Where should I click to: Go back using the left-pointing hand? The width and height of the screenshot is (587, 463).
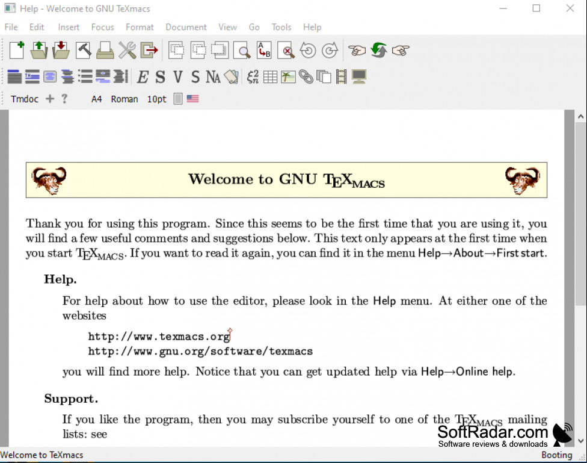357,50
